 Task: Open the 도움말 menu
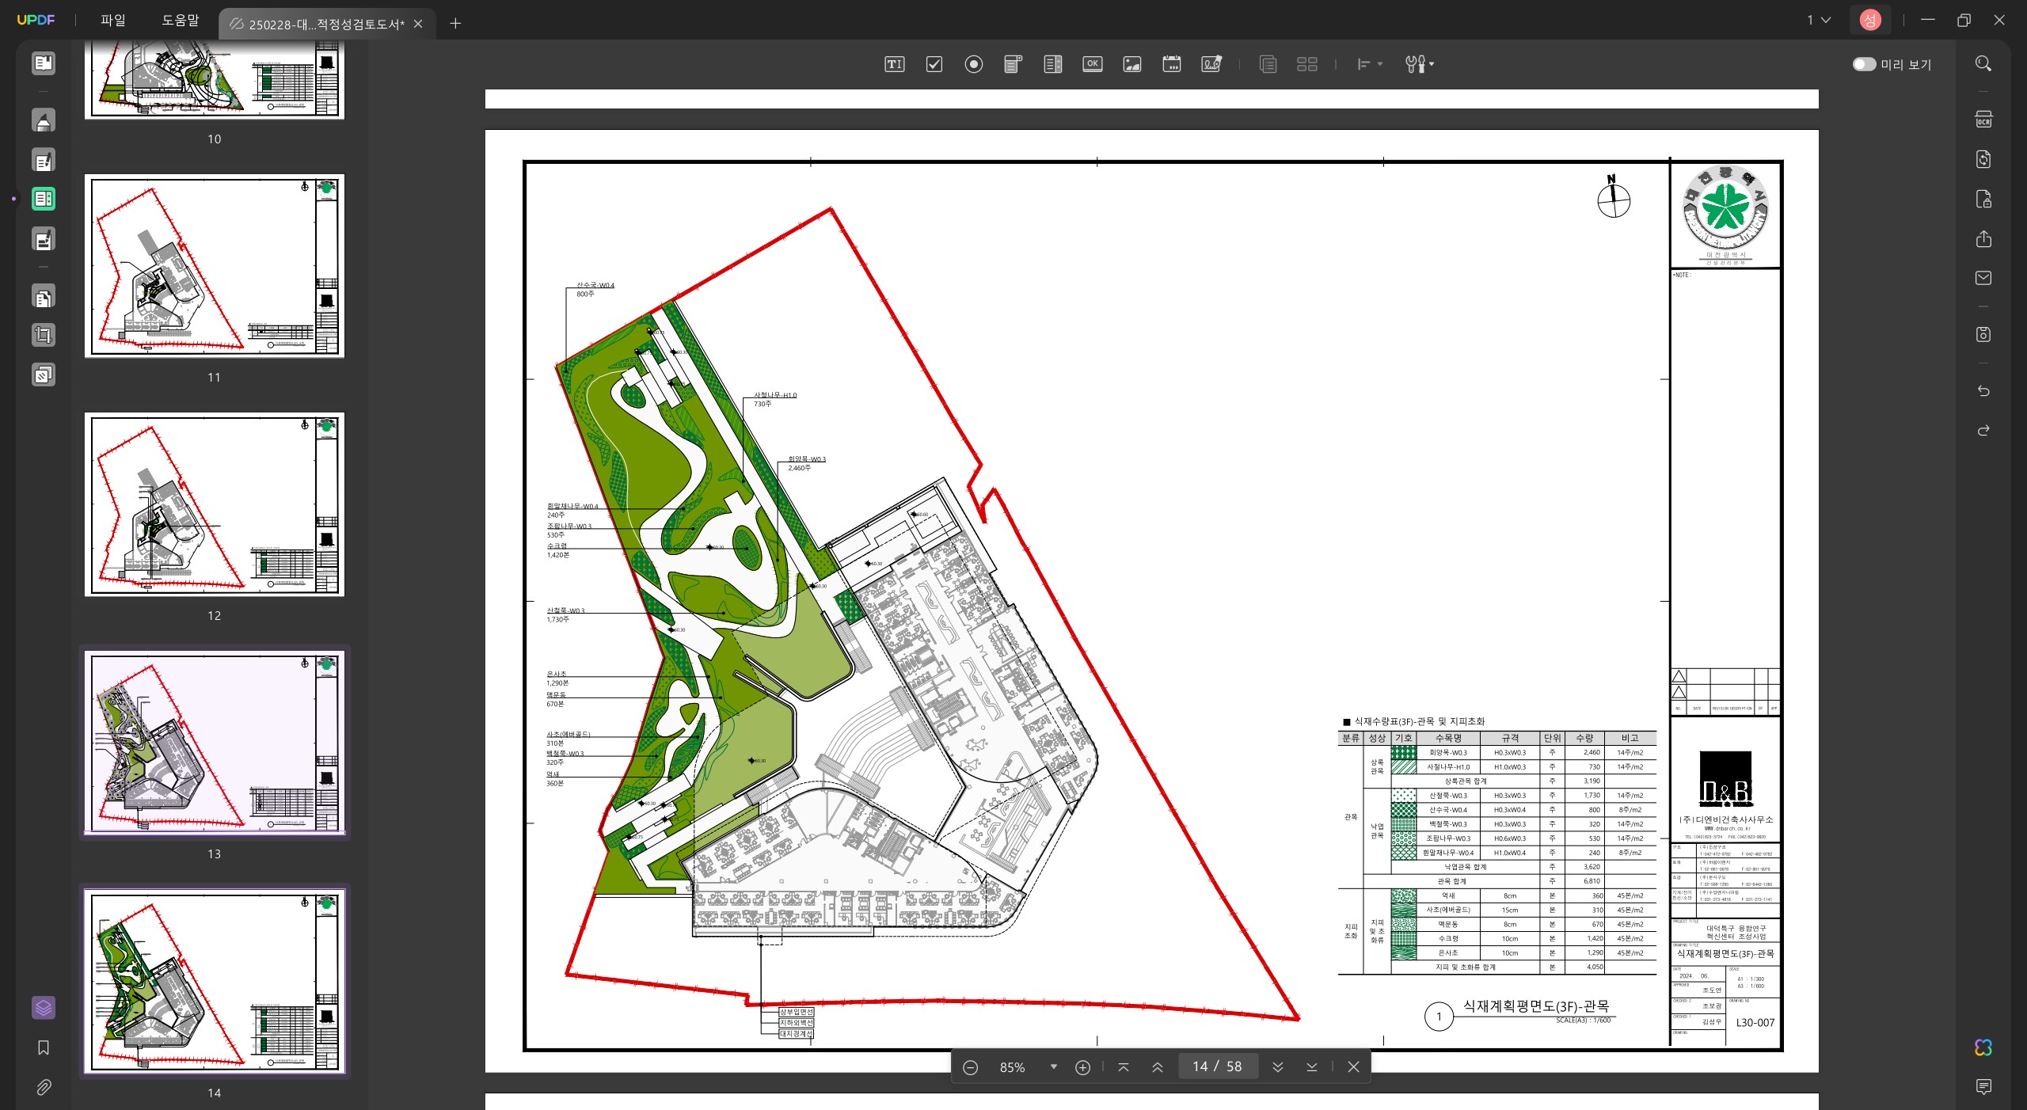(x=181, y=20)
